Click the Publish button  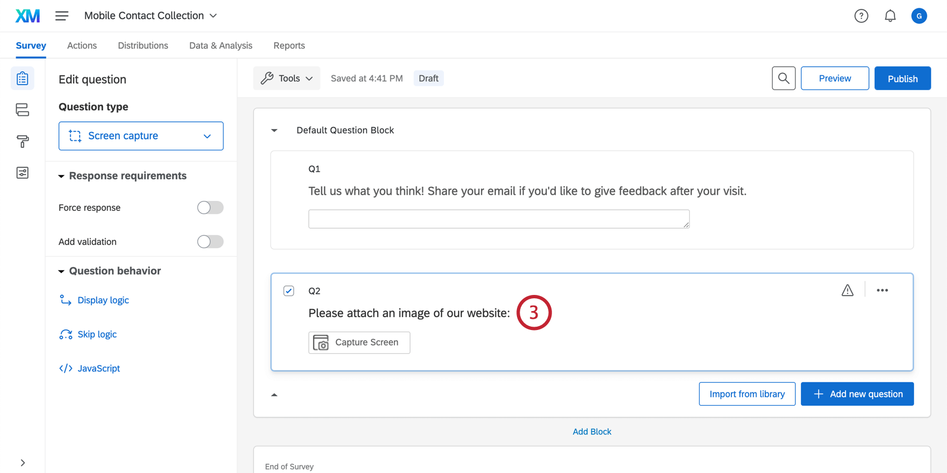[902, 78]
